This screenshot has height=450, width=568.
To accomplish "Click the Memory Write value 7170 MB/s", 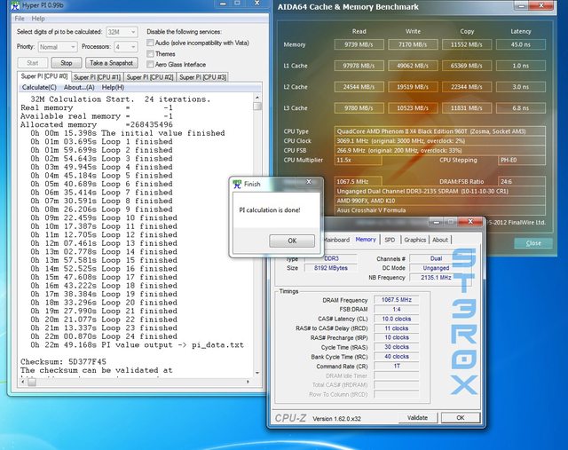I will coord(413,44).
